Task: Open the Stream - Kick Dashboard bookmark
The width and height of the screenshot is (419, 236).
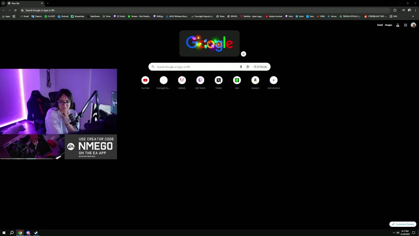Action: click(x=139, y=16)
